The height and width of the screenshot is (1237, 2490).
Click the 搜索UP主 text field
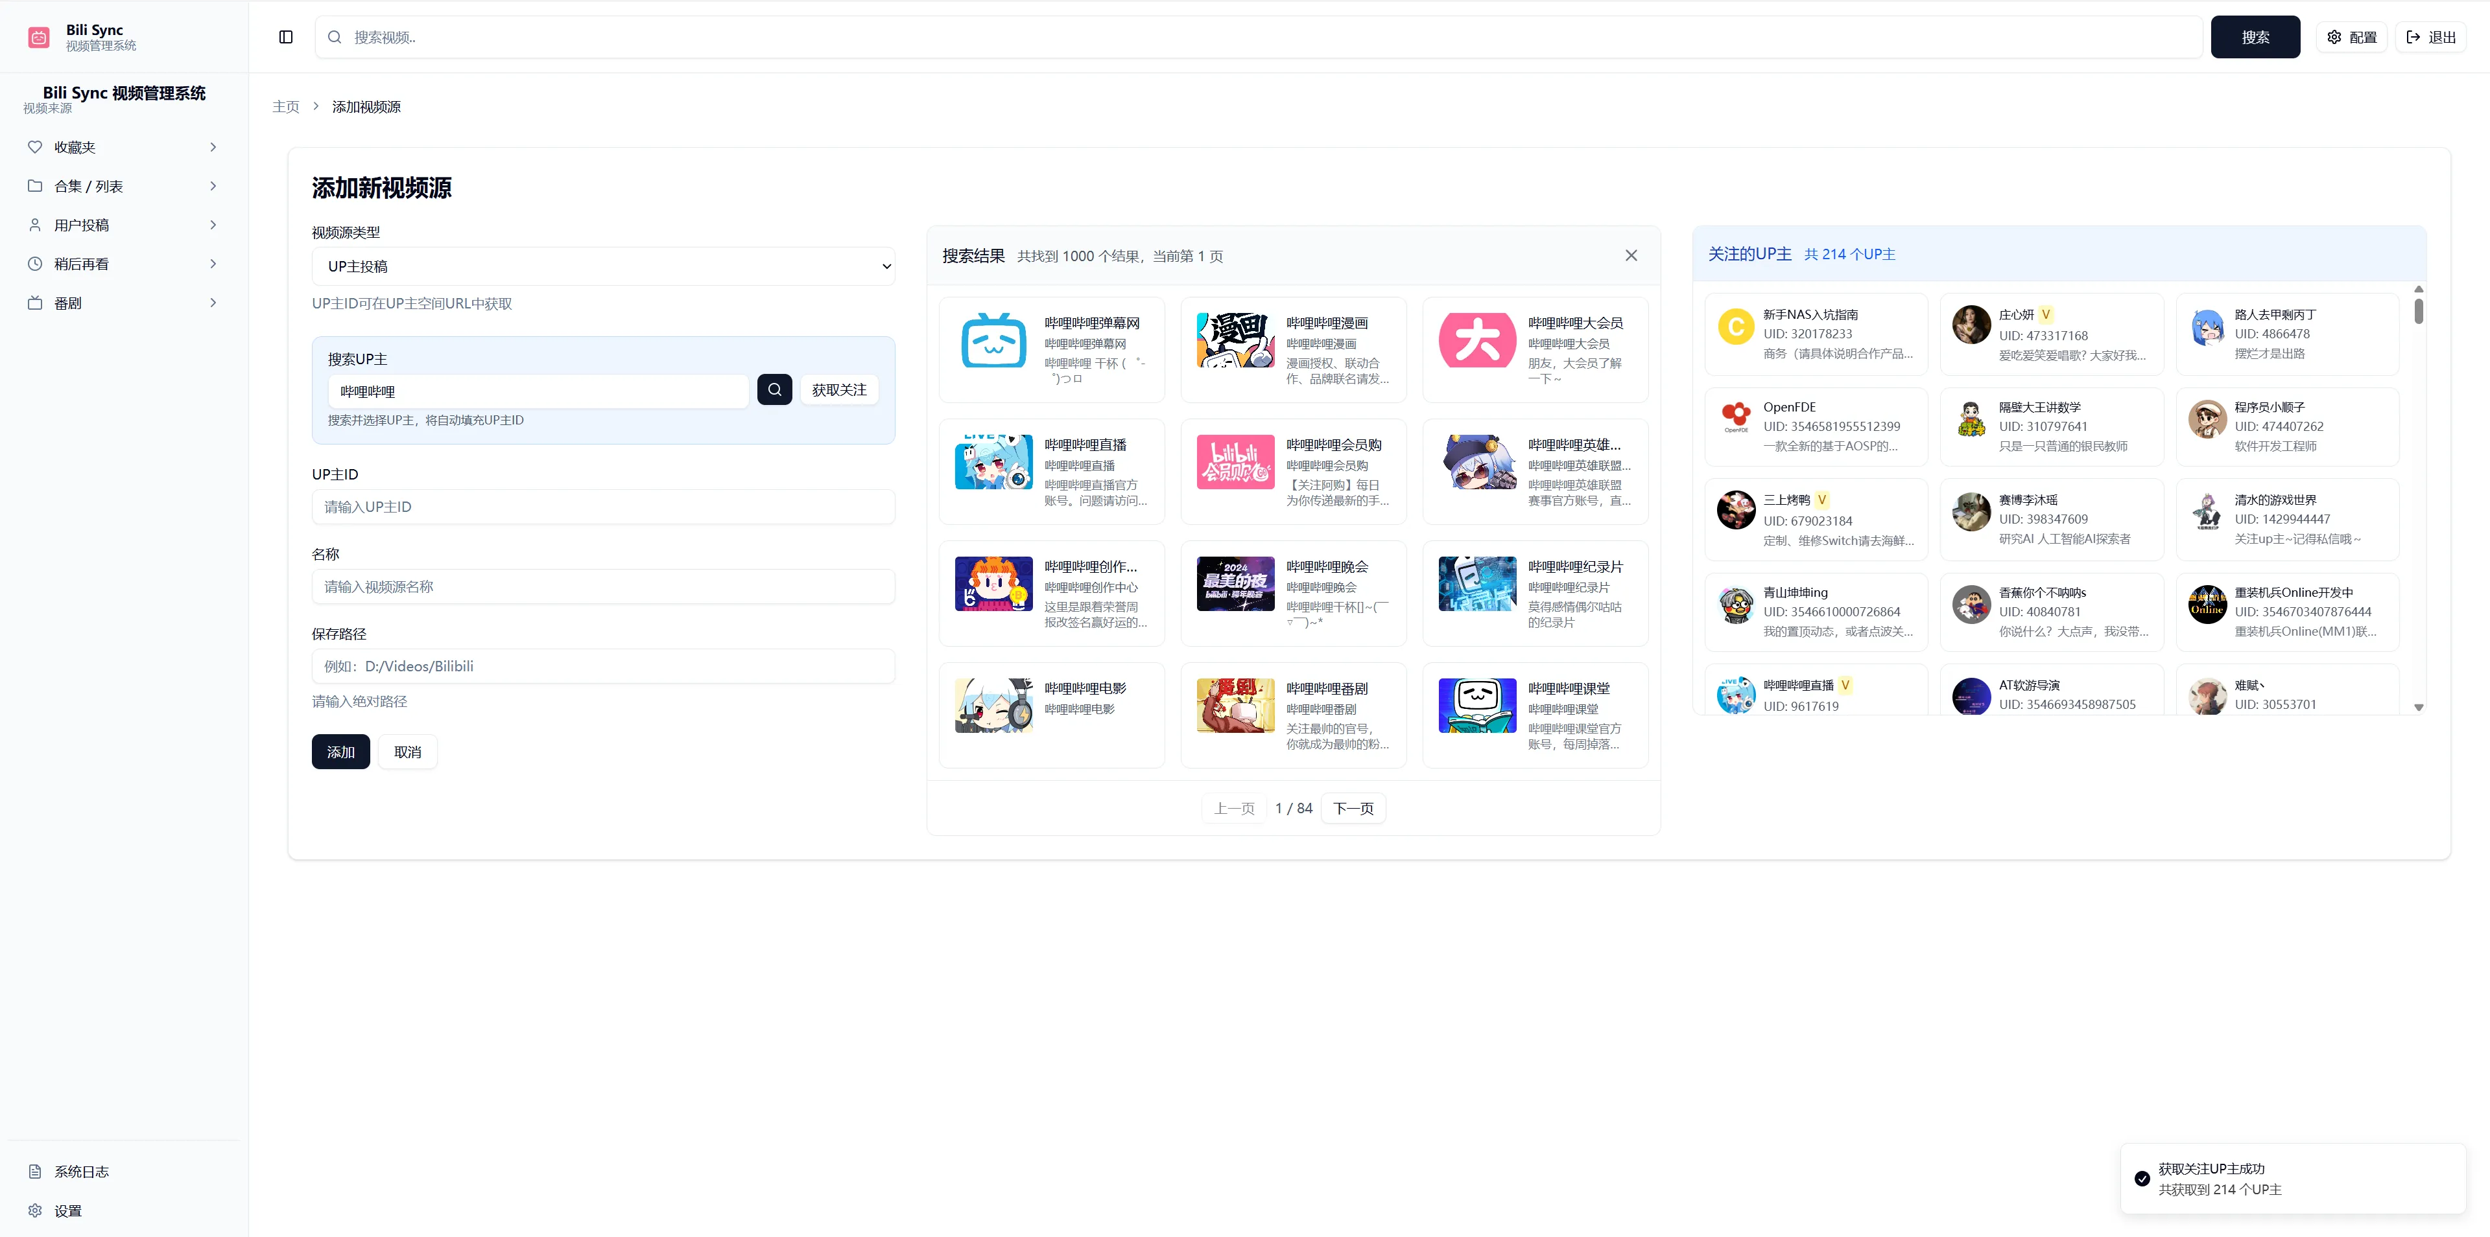pos(538,391)
